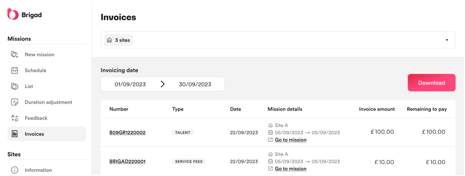This screenshot has height=176, width=465.
Task: Click the Invoices icon in sidebar
Action: tap(15, 134)
